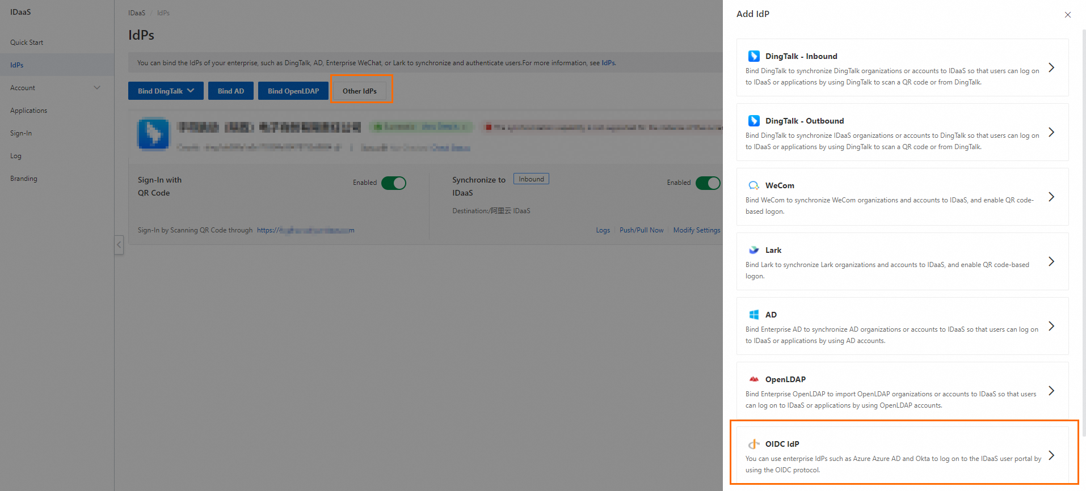Click the WeCom logo icon
The height and width of the screenshot is (491, 1086).
(x=754, y=185)
